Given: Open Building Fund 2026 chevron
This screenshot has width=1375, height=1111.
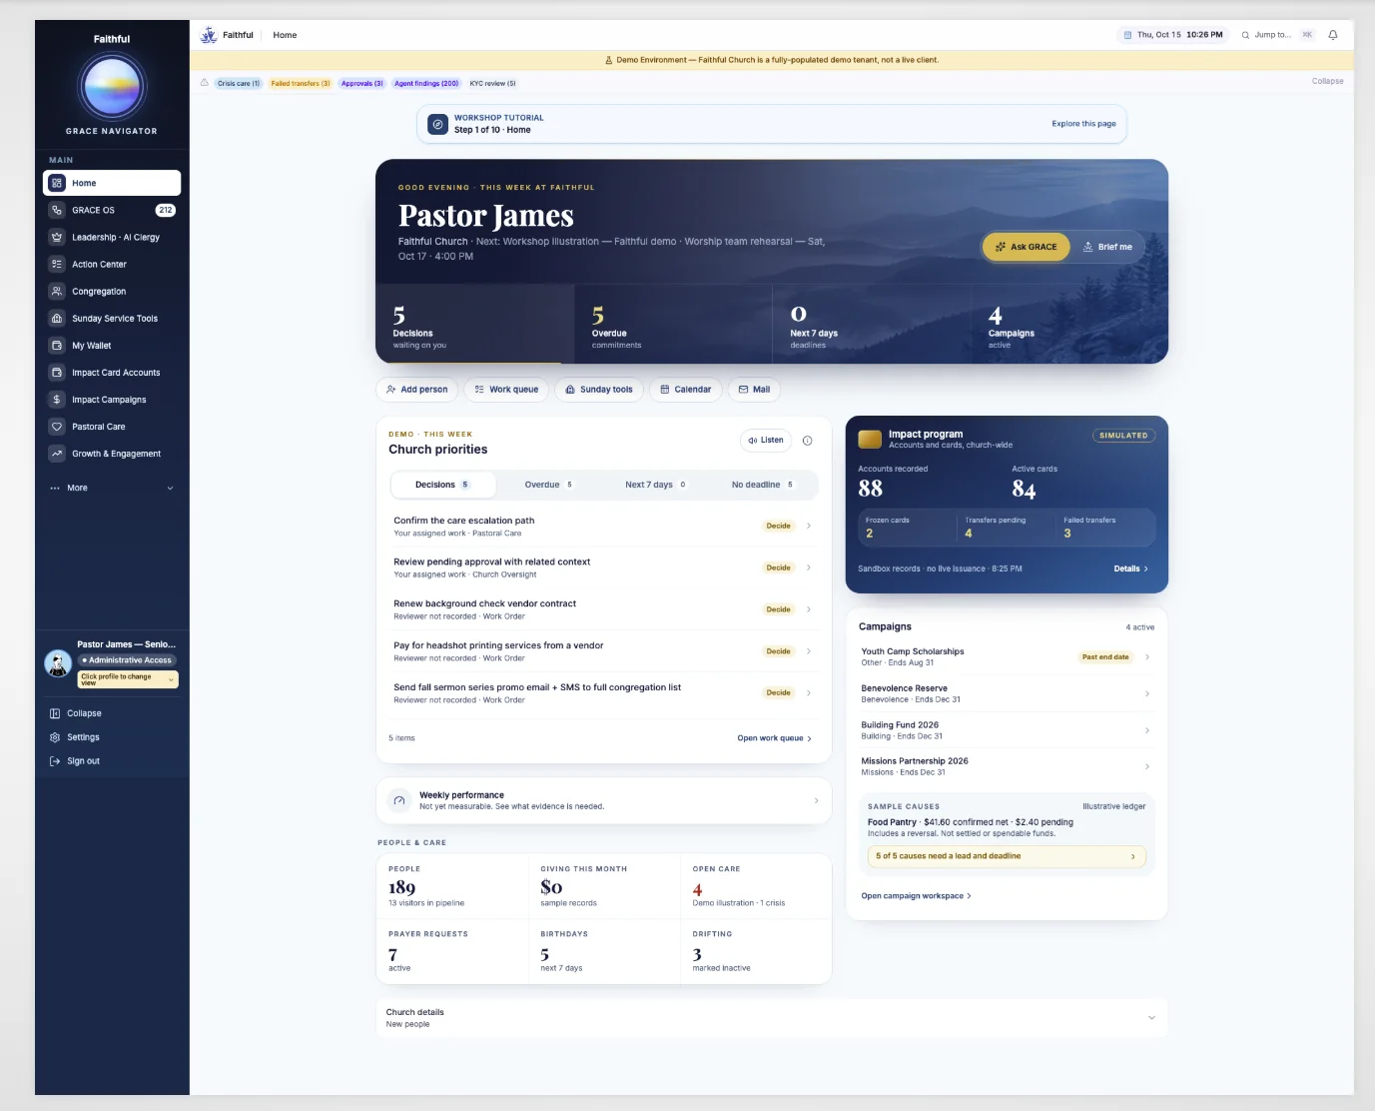Looking at the screenshot, I should [1146, 730].
